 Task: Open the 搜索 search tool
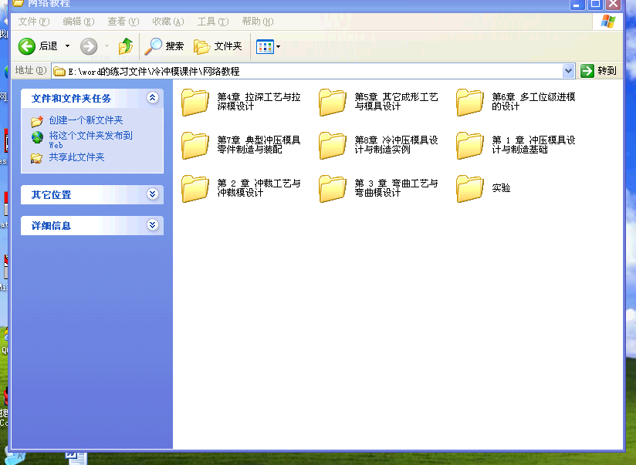[164, 46]
